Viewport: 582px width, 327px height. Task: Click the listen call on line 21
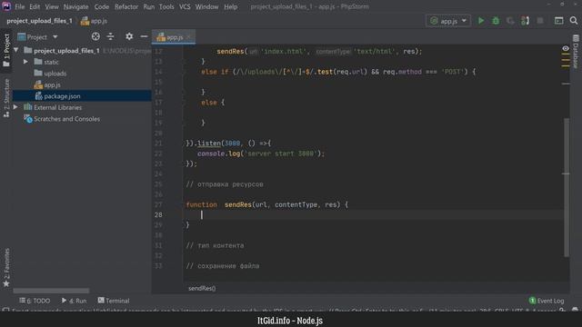(208, 144)
